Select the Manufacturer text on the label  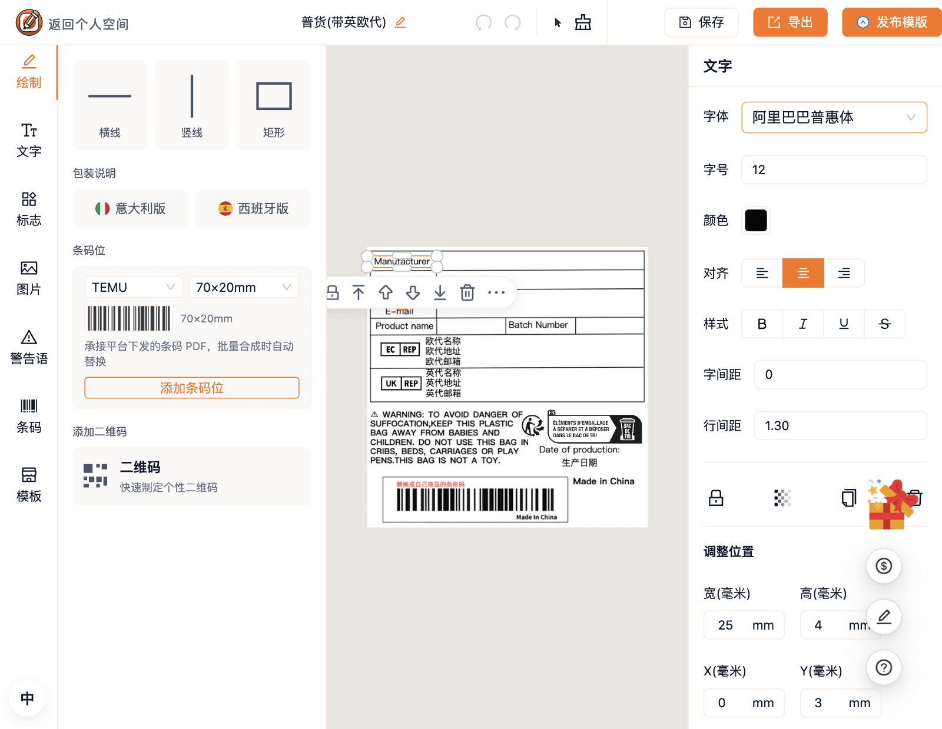point(402,261)
